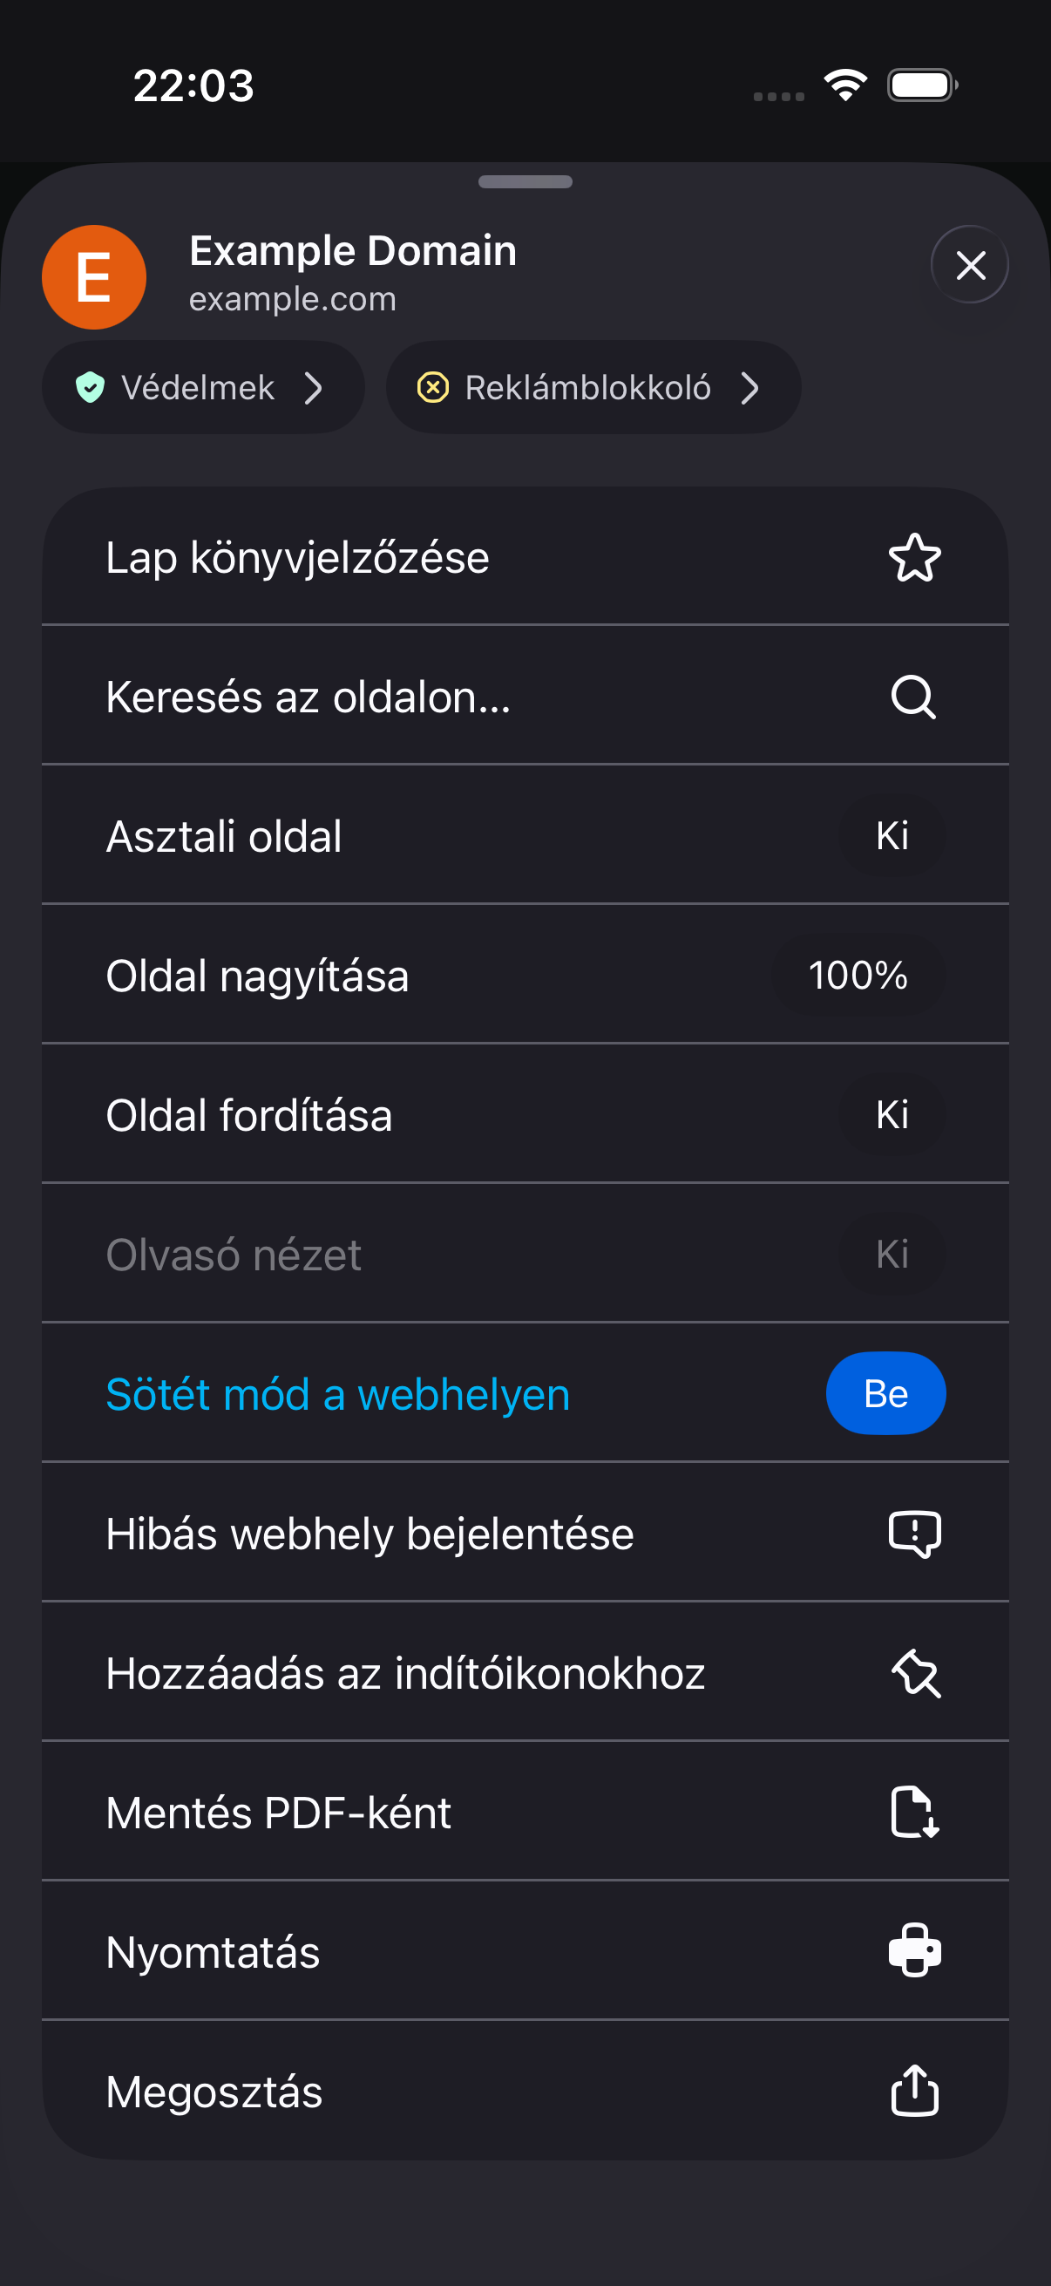Select Mentés PDF-ként menu entry

coord(525,1811)
